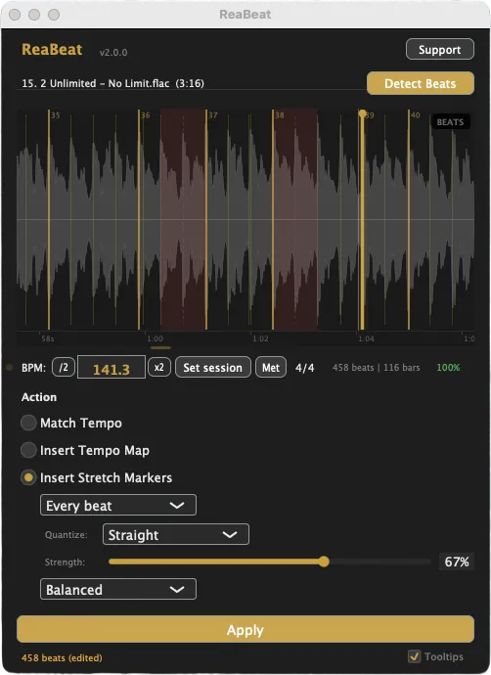Choose the Insert Tempo Map option
Viewport: 491px width, 675px height.
(x=28, y=450)
